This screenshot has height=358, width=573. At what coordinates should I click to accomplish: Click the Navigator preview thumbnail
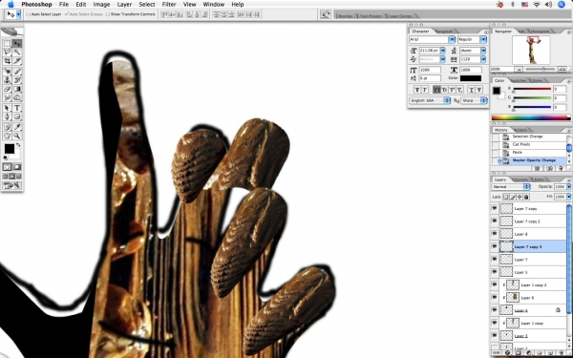pyautogui.click(x=531, y=50)
